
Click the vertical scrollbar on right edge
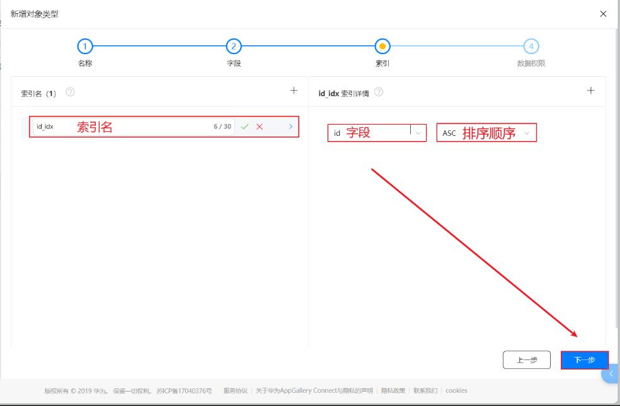(x=618, y=178)
